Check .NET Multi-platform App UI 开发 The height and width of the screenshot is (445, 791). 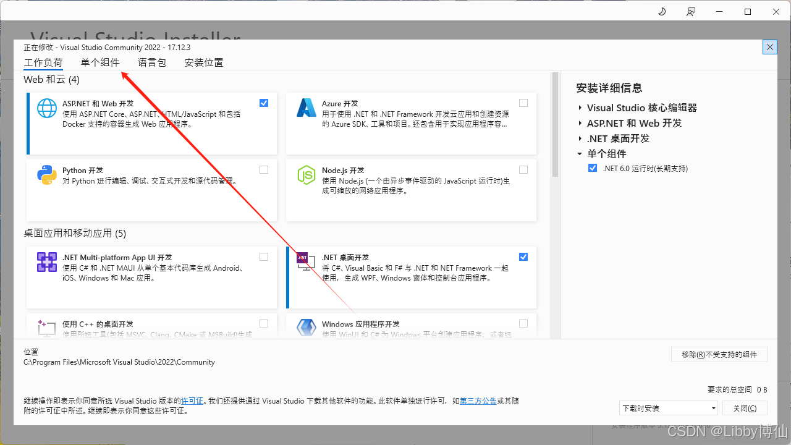tap(264, 257)
